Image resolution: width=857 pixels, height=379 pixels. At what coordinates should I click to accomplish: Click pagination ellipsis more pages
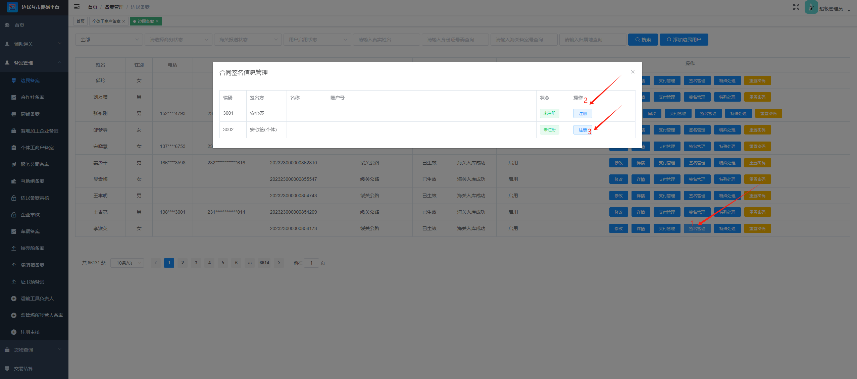pyautogui.click(x=250, y=263)
